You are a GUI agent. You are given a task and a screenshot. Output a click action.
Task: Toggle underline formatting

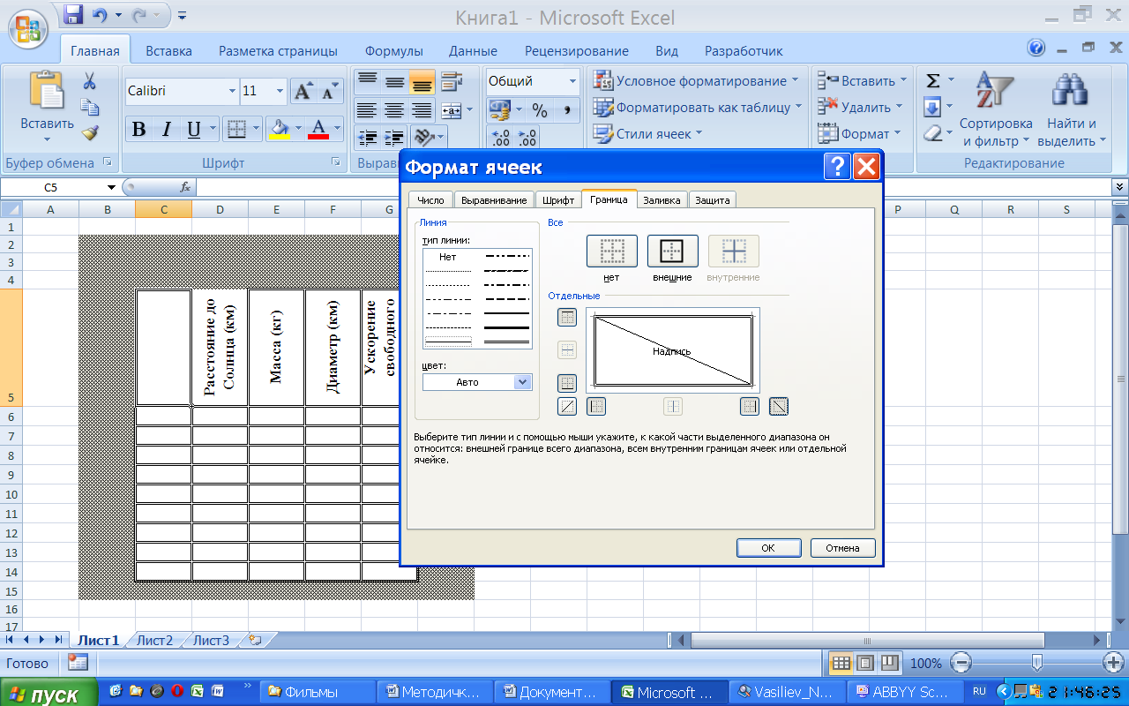pyautogui.click(x=194, y=130)
